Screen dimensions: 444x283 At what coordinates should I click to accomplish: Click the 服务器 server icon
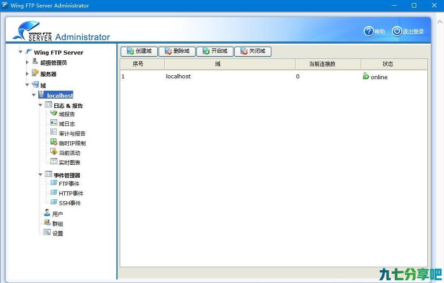[35, 73]
